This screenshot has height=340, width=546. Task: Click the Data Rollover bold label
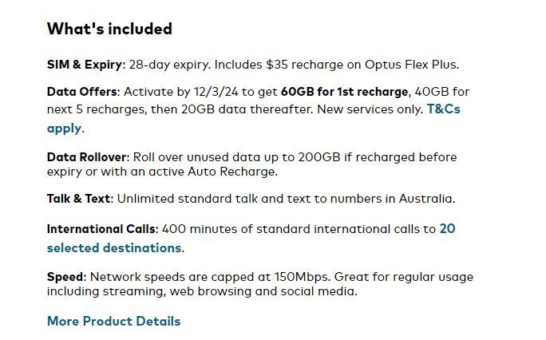pos(87,157)
